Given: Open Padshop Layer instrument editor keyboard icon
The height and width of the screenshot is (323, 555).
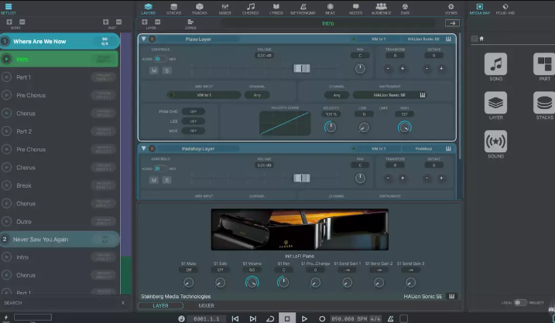Looking at the screenshot, I should [448, 149].
